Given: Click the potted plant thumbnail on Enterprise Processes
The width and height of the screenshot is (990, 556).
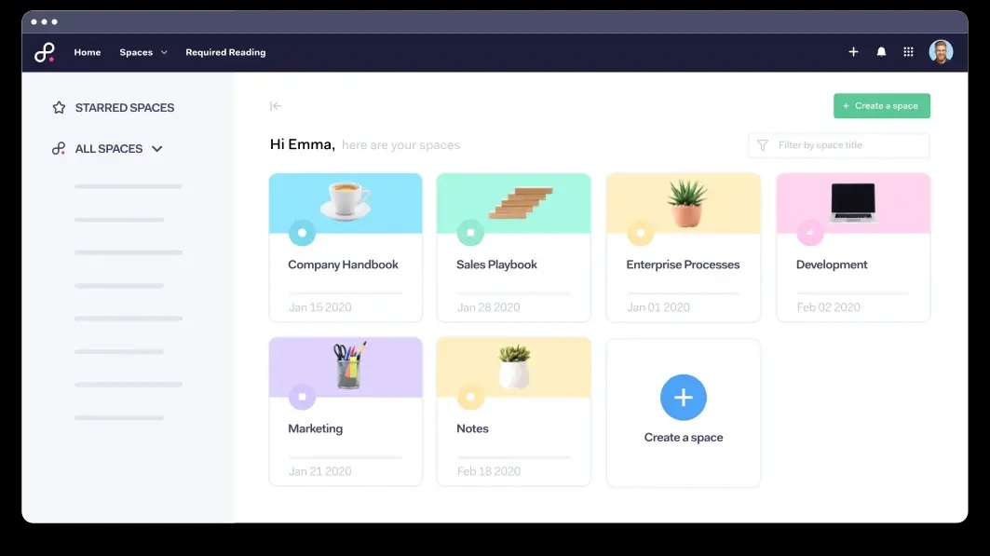Looking at the screenshot, I should tap(686, 203).
